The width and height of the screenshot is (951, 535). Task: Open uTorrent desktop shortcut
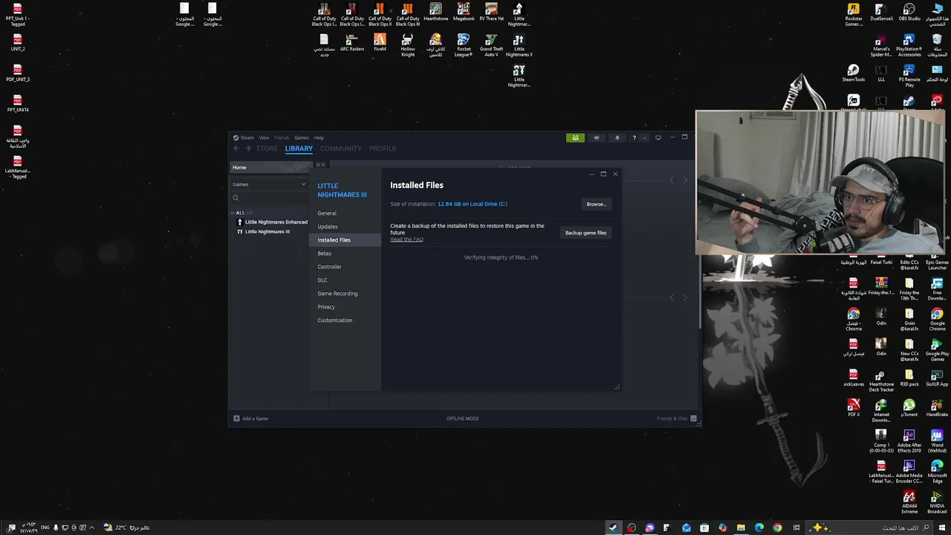909,408
